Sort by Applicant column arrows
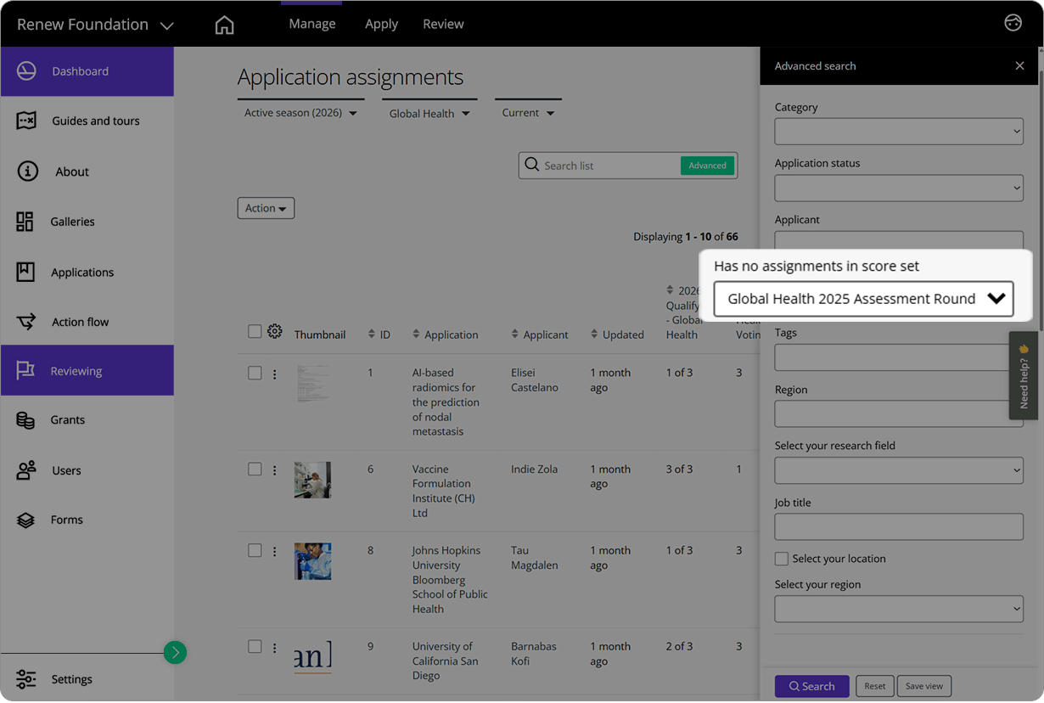 point(514,335)
